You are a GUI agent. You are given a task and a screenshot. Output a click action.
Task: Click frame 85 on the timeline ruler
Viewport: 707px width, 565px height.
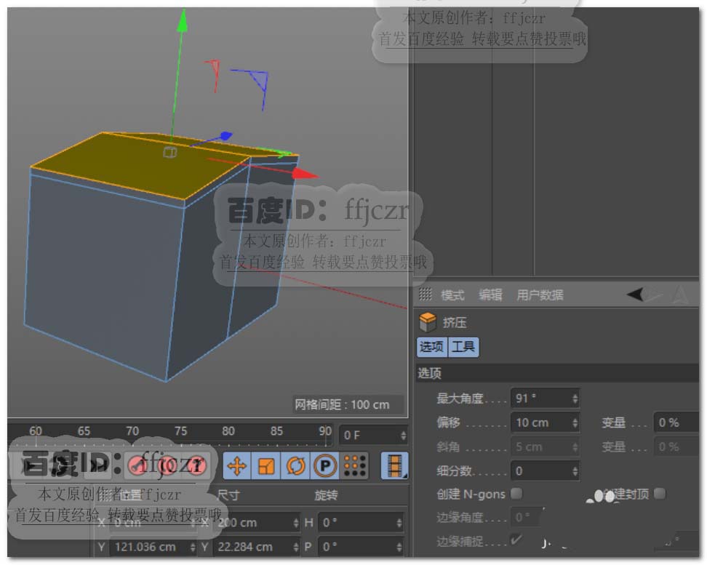276,431
